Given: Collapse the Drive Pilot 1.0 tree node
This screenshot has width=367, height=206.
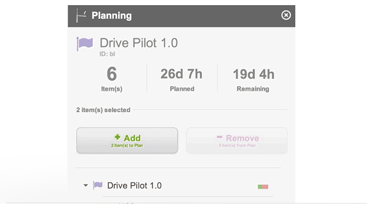Looking at the screenshot, I should point(85,185).
